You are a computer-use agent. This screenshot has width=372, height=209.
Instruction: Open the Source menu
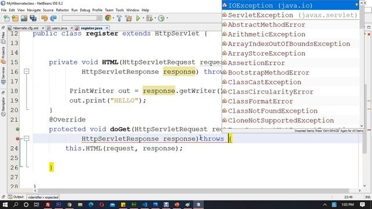point(48,10)
